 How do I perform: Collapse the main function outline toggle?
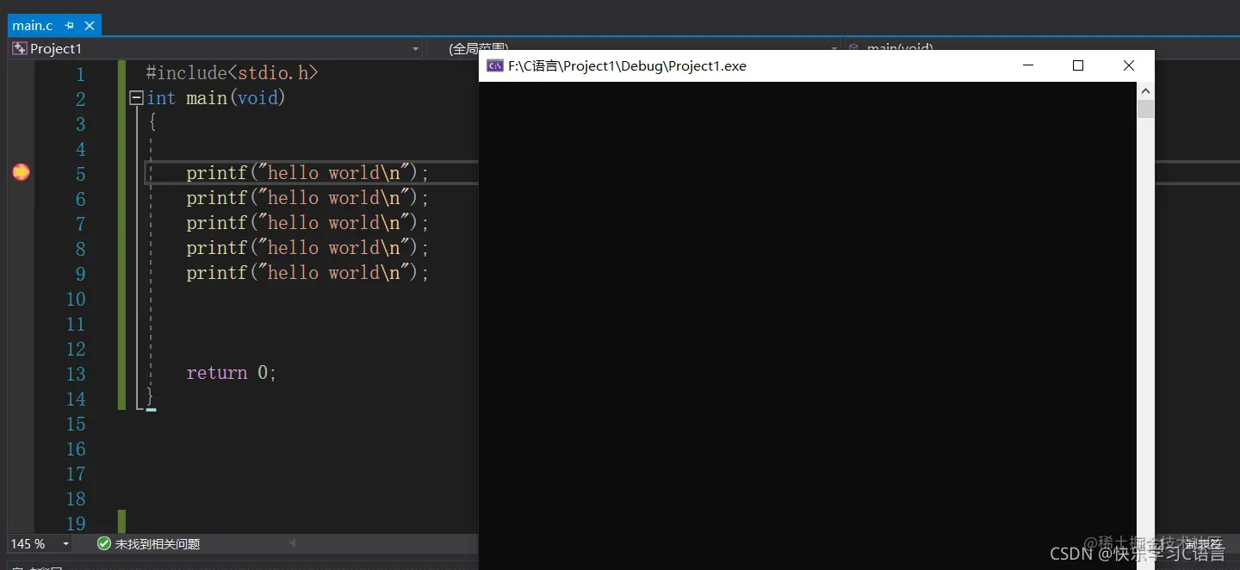(136, 98)
